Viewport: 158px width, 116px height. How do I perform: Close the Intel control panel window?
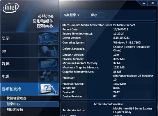(152, 3)
